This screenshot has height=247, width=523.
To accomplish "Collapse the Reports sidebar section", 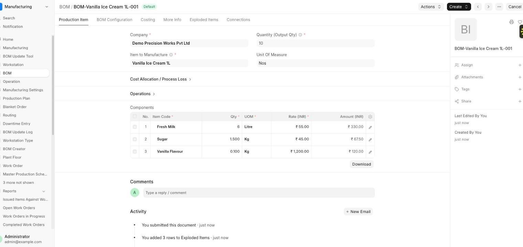I will tap(44, 191).
